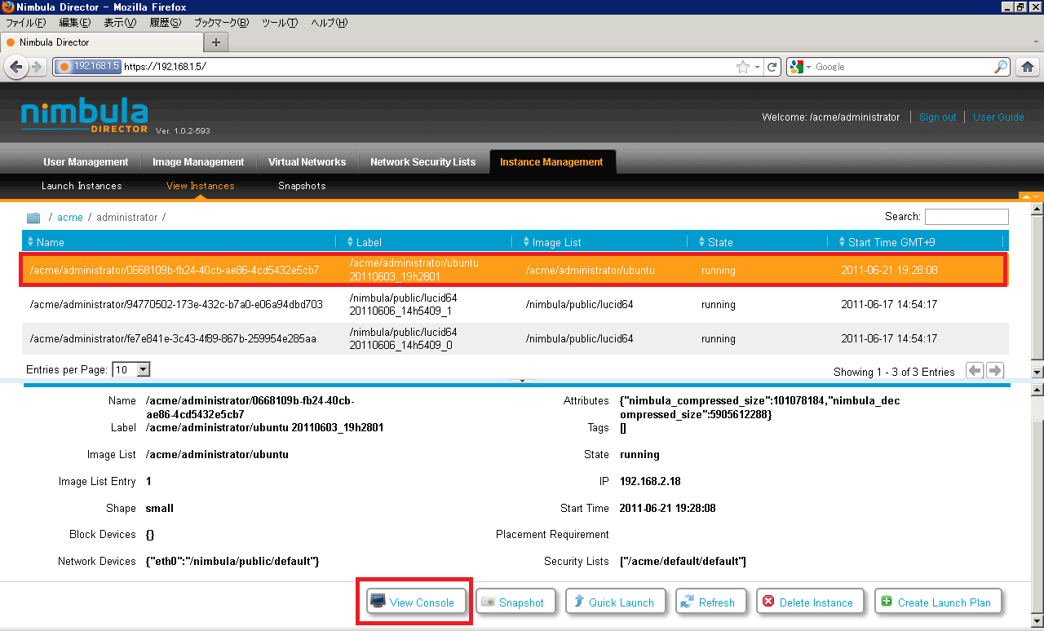
Task: Click the browser home icon
Action: 1028,67
